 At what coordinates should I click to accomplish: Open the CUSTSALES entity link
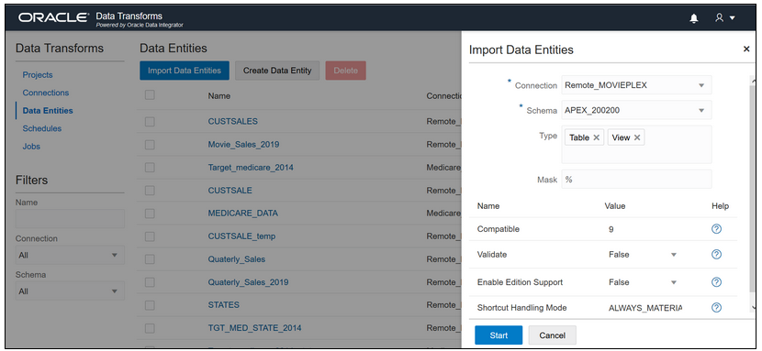233,121
